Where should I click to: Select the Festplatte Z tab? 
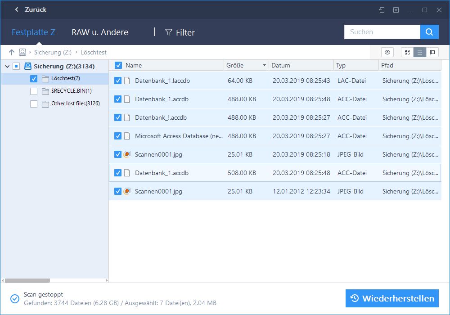(33, 32)
